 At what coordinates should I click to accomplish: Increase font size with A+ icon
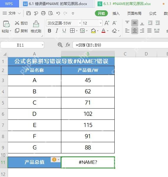tap(107, 23)
